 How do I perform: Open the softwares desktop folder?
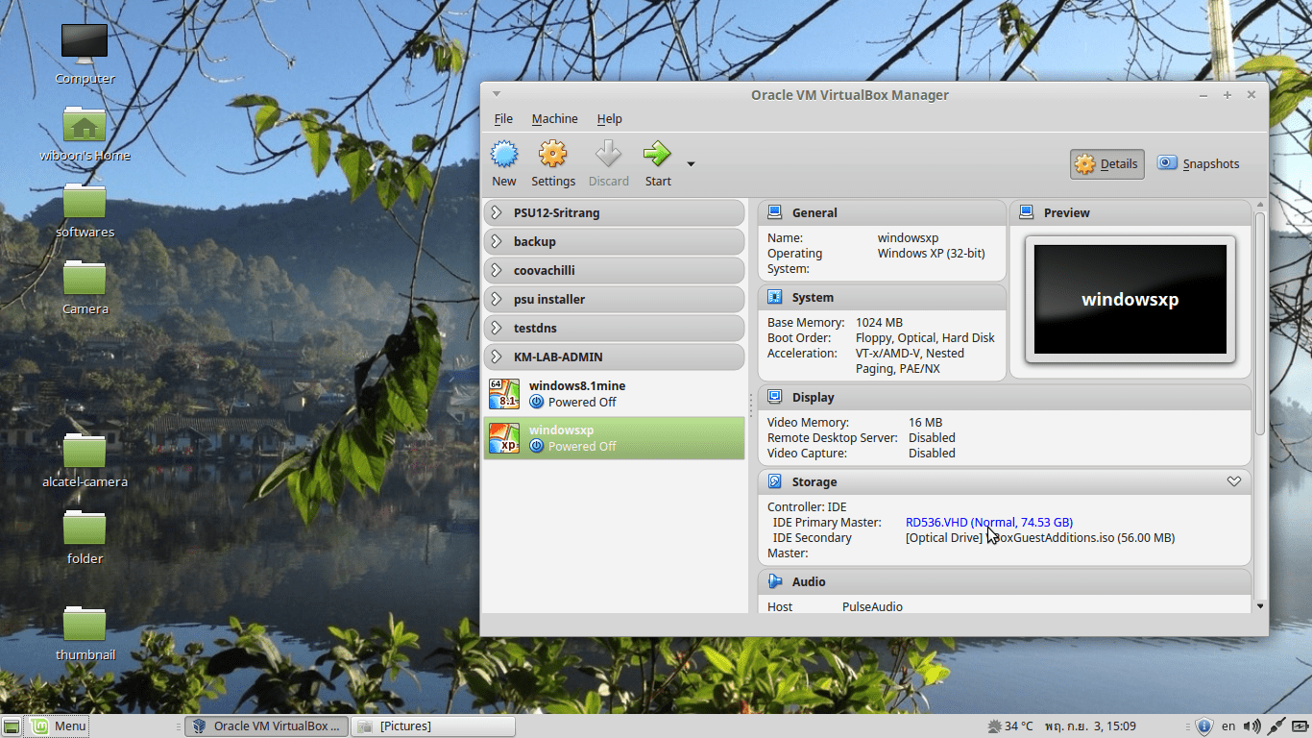tap(85, 201)
